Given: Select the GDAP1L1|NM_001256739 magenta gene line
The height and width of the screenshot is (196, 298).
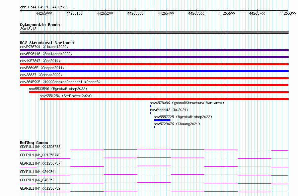Looking at the screenshot, I should (x=154, y=191).
